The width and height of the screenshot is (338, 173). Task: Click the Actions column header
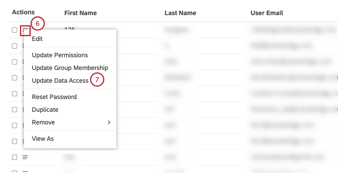(x=23, y=12)
